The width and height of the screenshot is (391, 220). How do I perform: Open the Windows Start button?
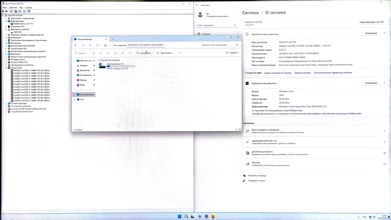point(179,216)
